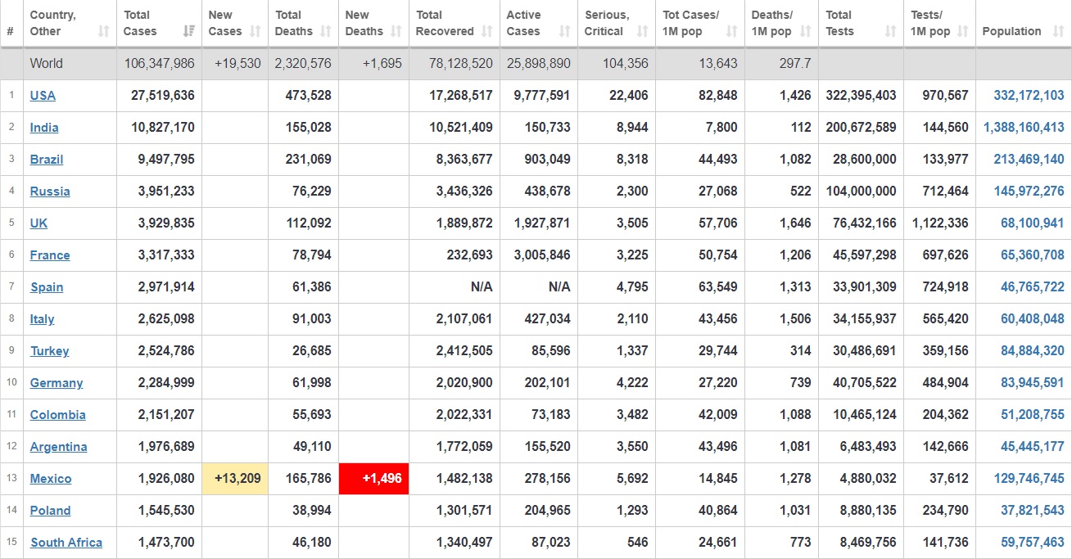Click Tot Cases/1M pop header

click(690, 23)
